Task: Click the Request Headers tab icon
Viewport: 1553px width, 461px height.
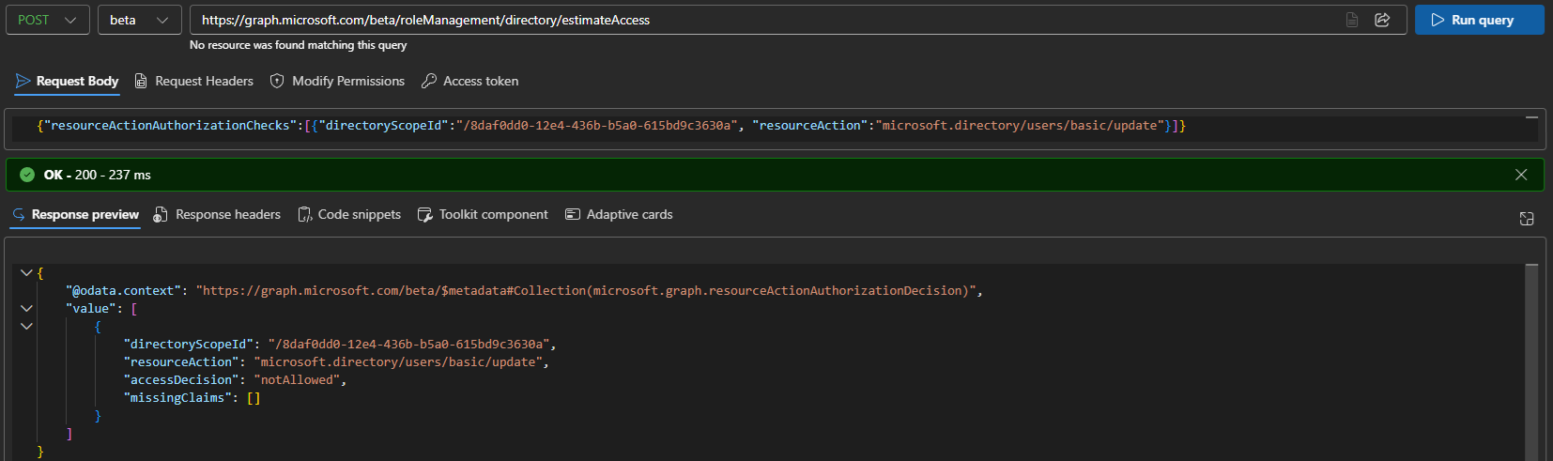Action: click(141, 82)
